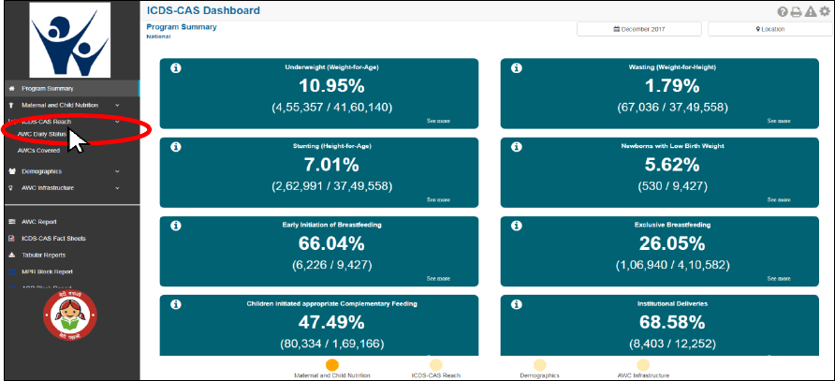
Task: Open the MPR Block Report page
Action: (x=47, y=271)
